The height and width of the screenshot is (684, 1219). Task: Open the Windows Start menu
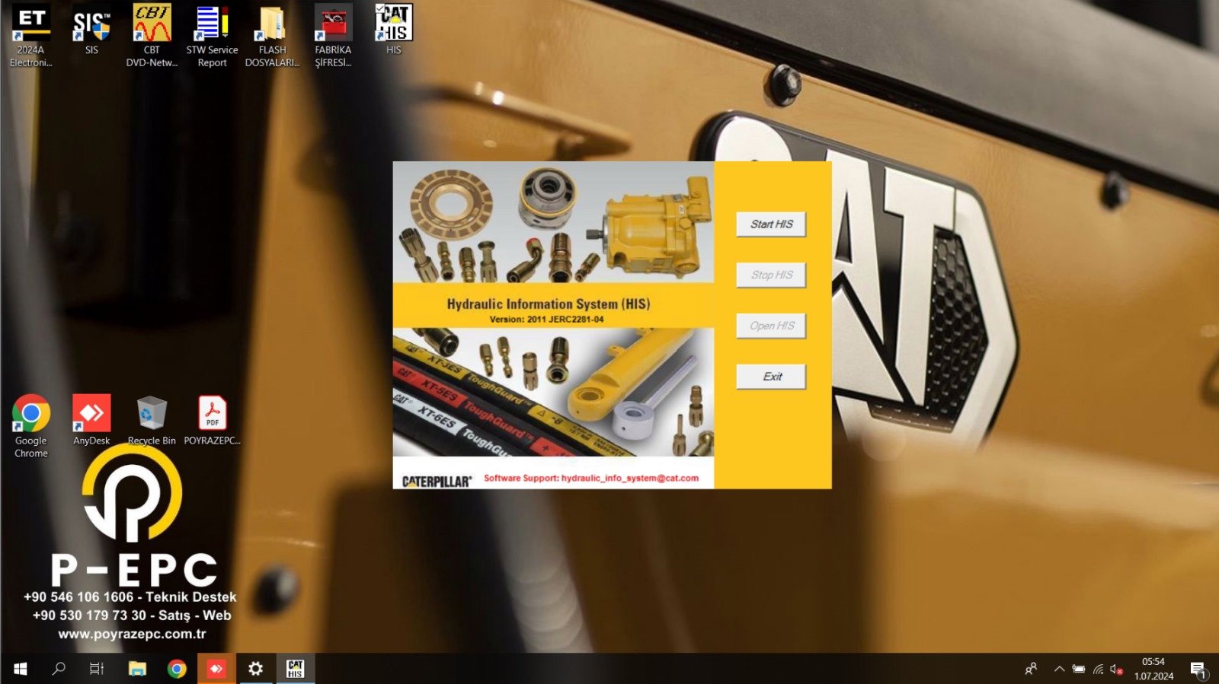(x=21, y=669)
